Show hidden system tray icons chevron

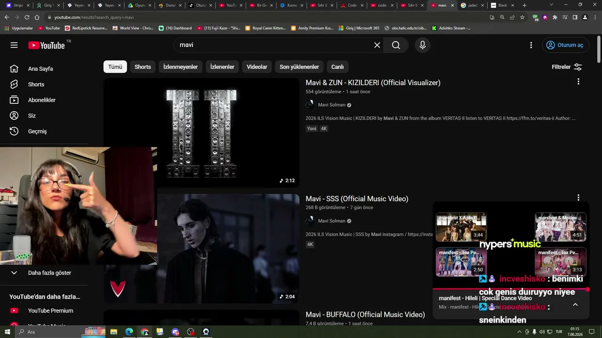519,332
